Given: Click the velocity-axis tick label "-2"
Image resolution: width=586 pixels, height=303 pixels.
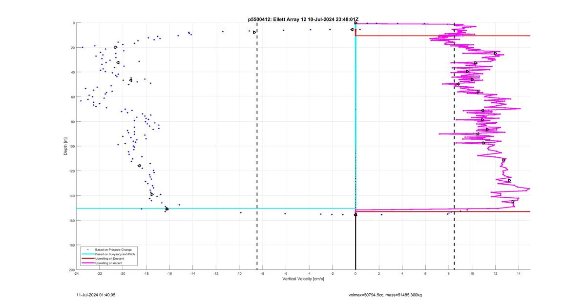Looking at the screenshot, I should coord(332,274).
